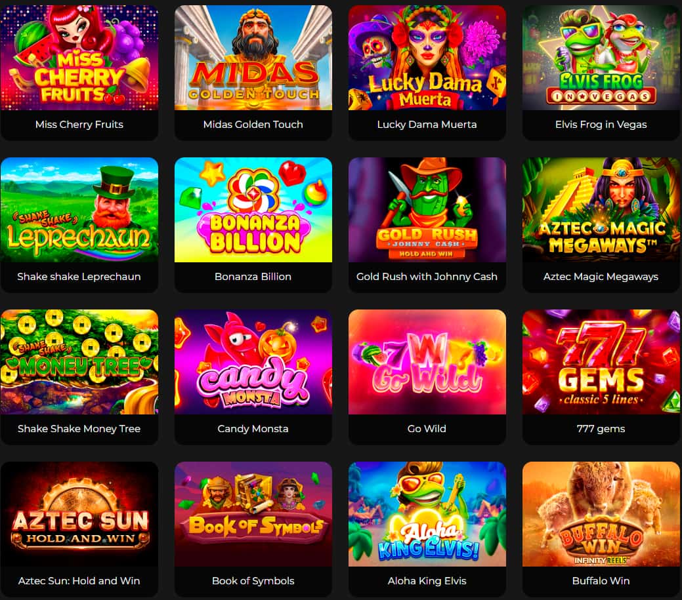This screenshot has width=682, height=600.
Task: Open the Buffalo Win Infinity Reels image
Action: point(601,514)
